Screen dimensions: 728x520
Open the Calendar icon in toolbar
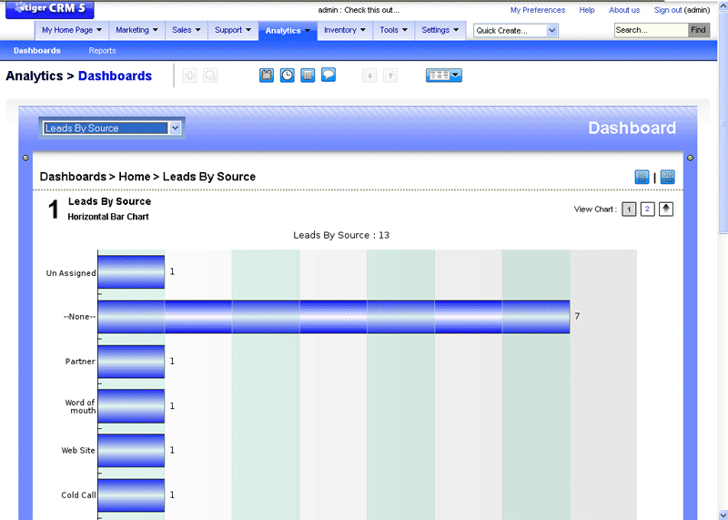267,76
